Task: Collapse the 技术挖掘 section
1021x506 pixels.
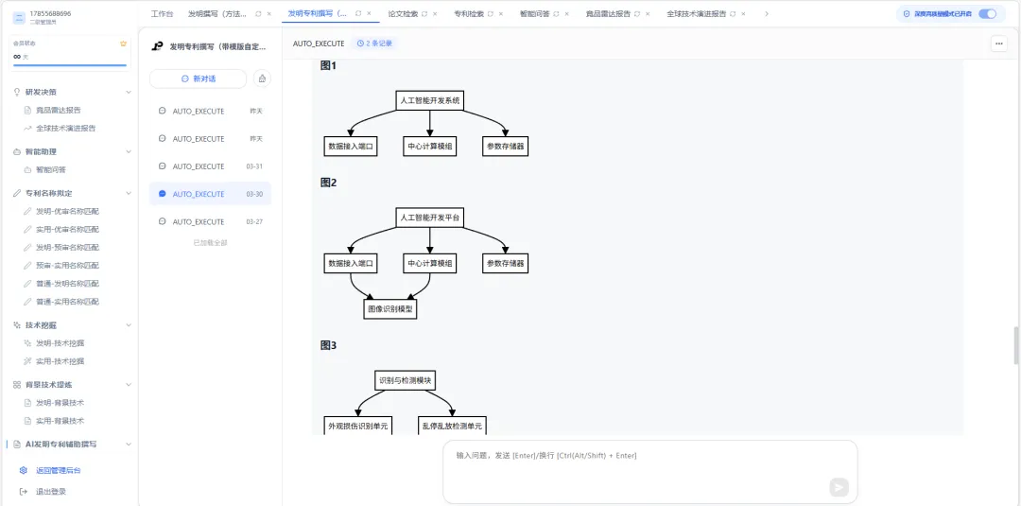Action: pos(129,325)
